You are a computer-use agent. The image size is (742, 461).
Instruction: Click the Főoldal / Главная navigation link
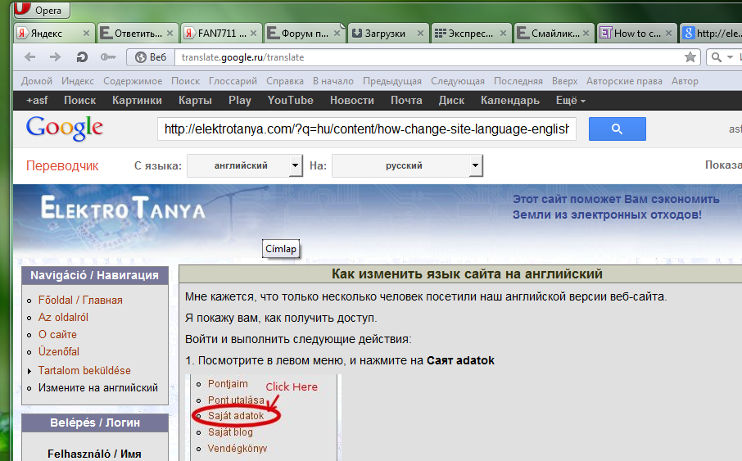80,300
